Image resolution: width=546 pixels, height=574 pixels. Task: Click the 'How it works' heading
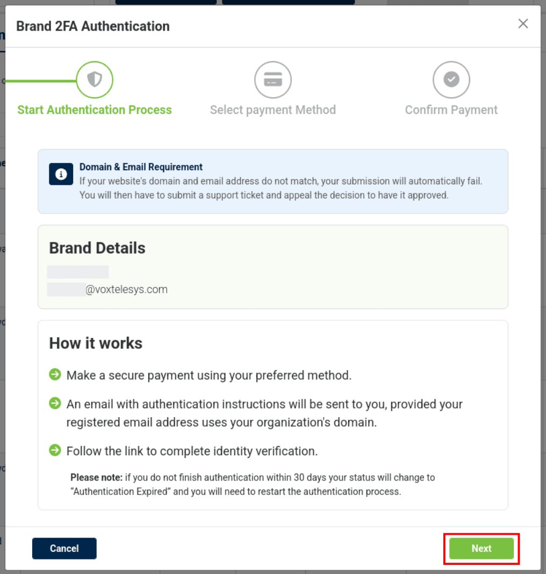(96, 343)
